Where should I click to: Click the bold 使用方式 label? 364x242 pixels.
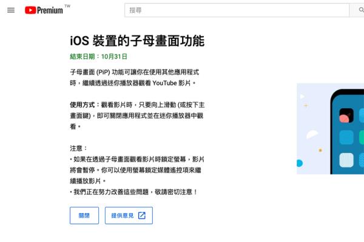tap(83, 105)
